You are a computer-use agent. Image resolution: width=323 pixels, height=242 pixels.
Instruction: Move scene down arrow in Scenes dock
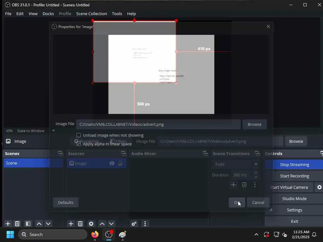pyautogui.click(x=48, y=223)
